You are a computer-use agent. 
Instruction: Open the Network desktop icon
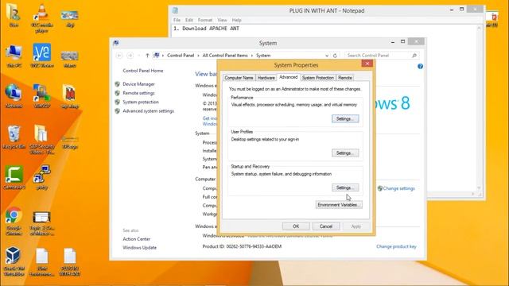(14, 96)
